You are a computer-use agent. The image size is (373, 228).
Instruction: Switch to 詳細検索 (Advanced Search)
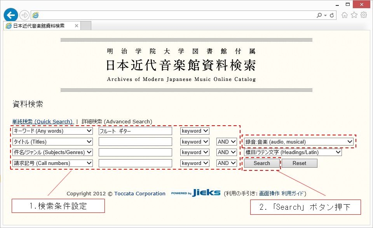117,122
